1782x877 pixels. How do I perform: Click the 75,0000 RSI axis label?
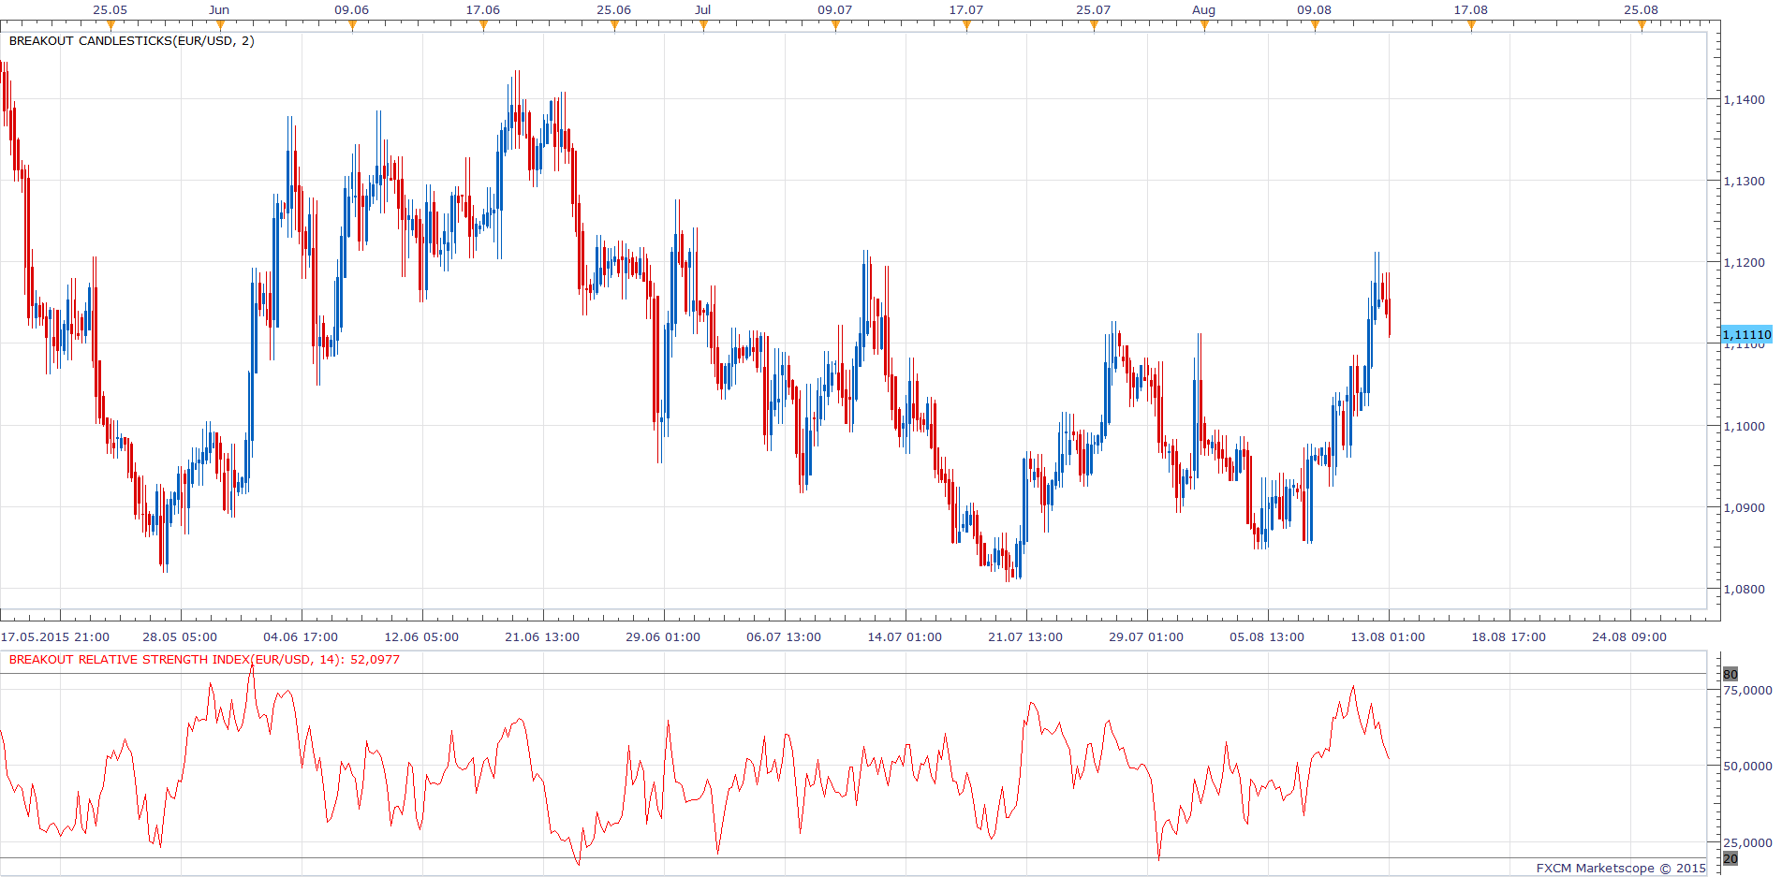(x=1747, y=690)
